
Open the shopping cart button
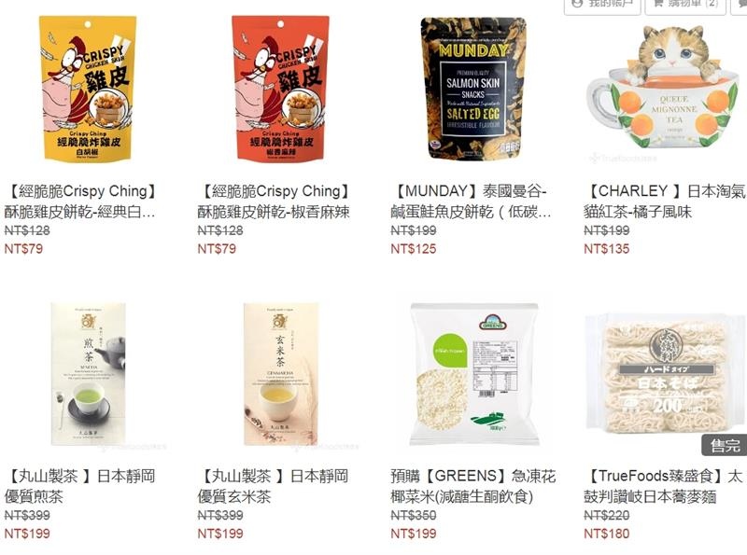click(685, 5)
